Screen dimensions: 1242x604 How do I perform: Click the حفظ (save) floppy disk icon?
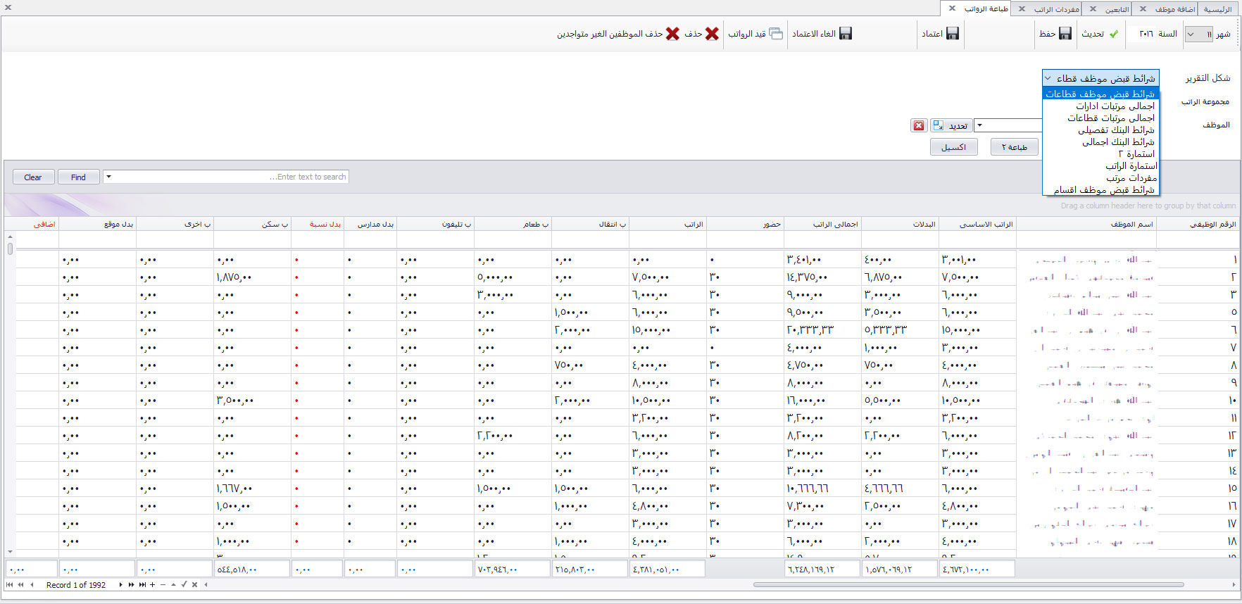(x=1065, y=34)
